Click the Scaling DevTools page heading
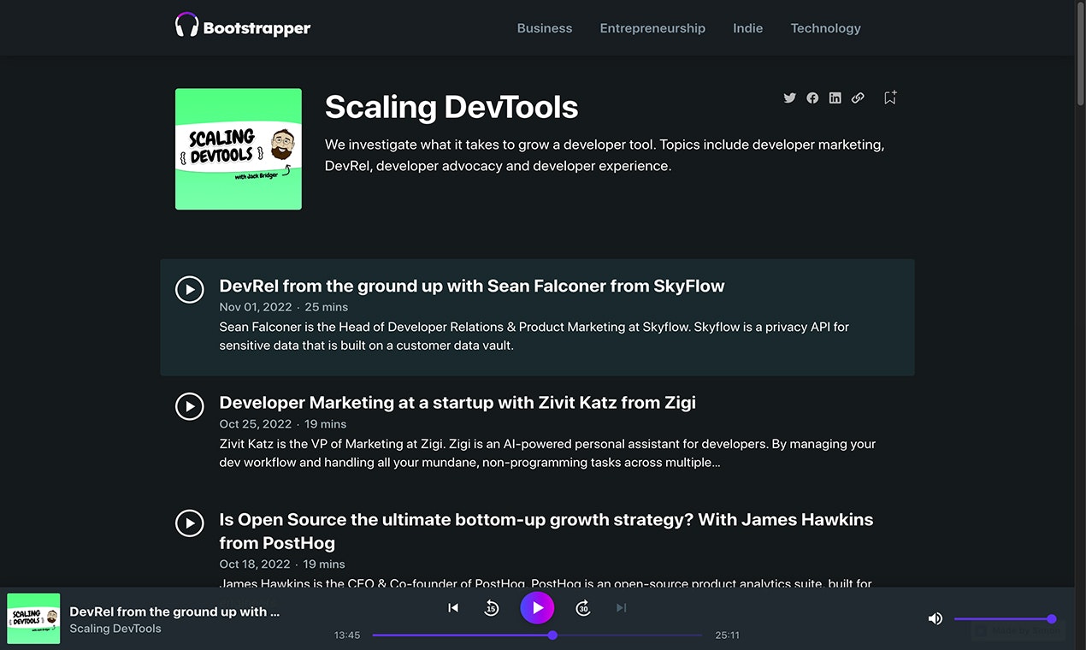The height and width of the screenshot is (650, 1086). click(452, 107)
